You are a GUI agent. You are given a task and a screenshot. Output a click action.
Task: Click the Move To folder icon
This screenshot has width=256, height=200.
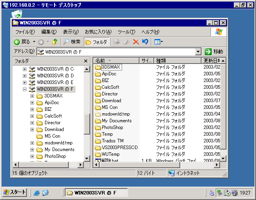(x=117, y=42)
